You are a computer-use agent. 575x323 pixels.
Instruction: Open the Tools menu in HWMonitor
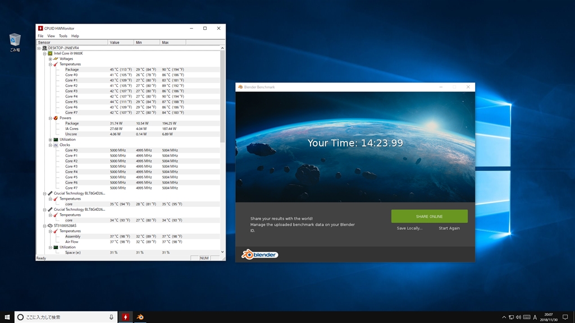pos(63,36)
